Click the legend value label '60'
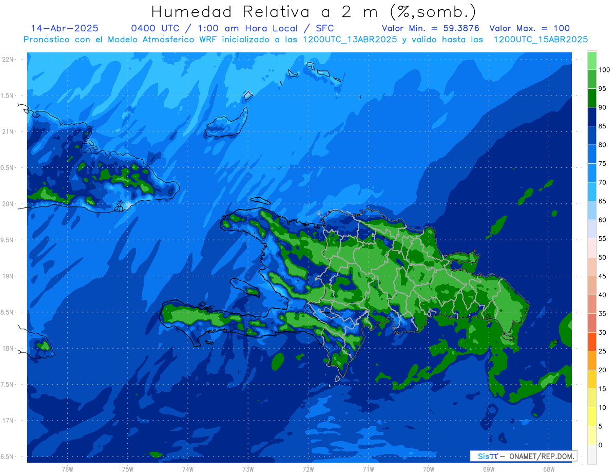Screen dimensions: 616x476 602,220
